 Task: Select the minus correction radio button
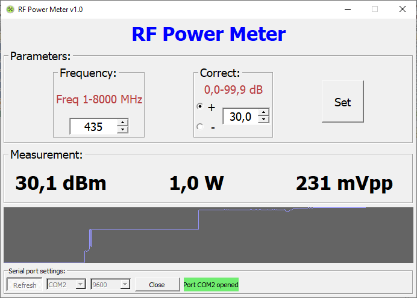tap(200, 126)
